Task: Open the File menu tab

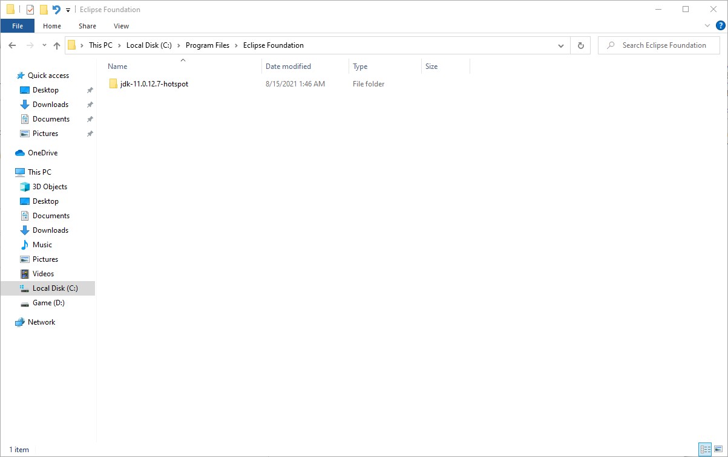Action: point(18,26)
